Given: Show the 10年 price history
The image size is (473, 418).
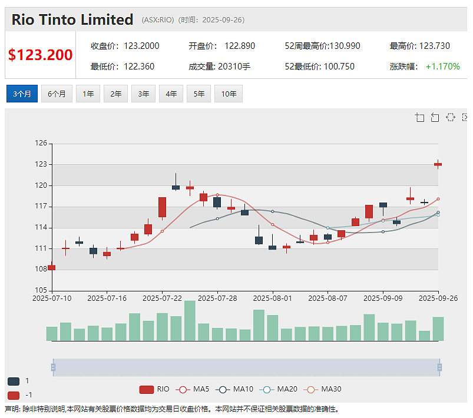Looking at the screenshot, I should 229,94.
